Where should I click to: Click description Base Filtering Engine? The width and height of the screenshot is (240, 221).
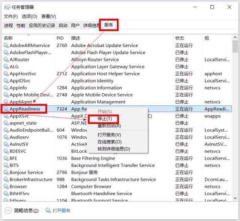pyautogui.click(x=93, y=158)
